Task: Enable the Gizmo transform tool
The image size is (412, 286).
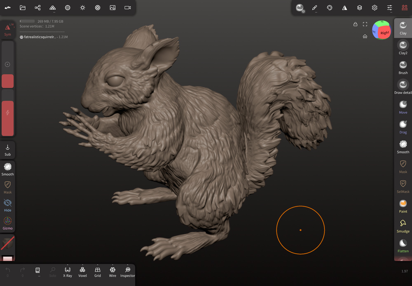Action: (7, 223)
